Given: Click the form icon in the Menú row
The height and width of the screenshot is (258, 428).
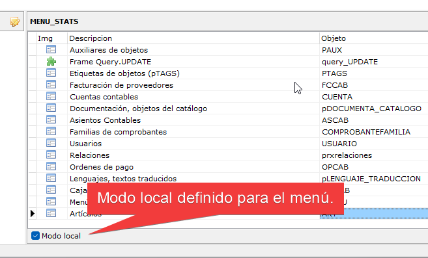Looking at the screenshot, I should [51, 202].
